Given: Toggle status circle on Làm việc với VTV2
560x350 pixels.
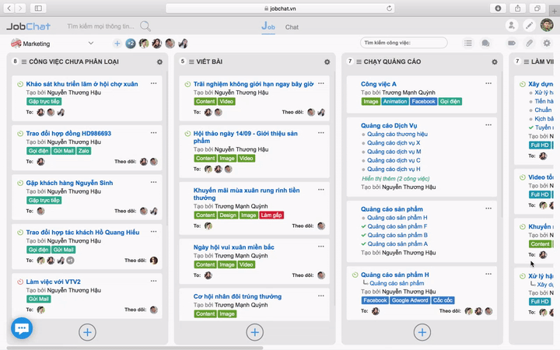Looking at the screenshot, I should (20, 282).
